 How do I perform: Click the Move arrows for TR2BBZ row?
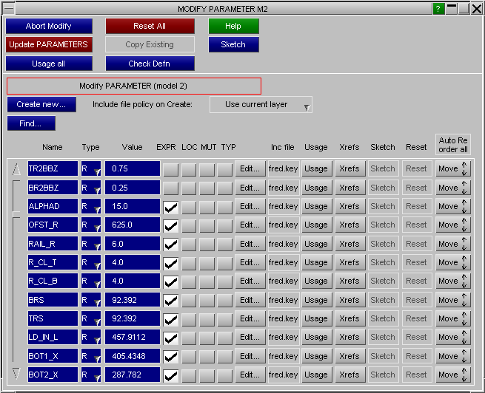point(452,168)
